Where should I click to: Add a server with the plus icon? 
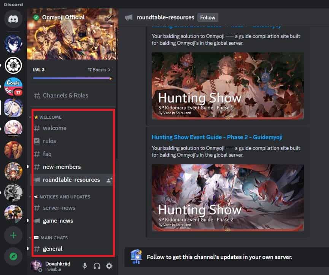[x=13, y=235]
